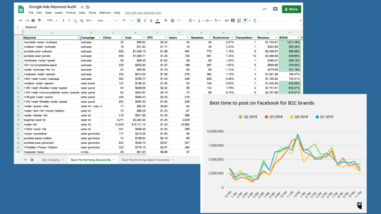Switch to the Key Insights tab
This screenshot has width=381, height=214.
pyautogui.click(x=53, y=160)
